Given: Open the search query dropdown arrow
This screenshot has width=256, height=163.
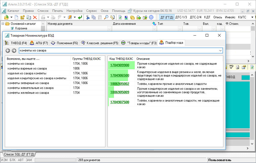Looking at the screenshot, I should 220,51.
